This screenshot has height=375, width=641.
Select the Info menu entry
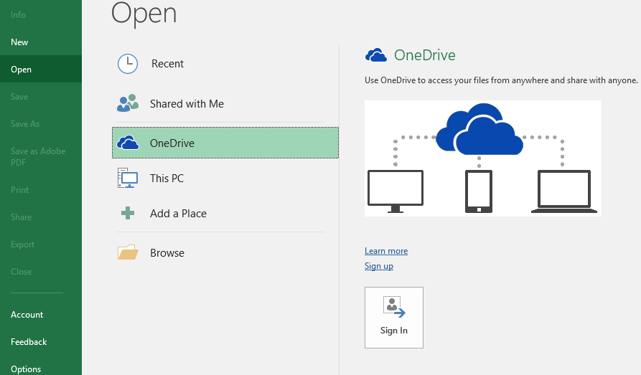point(18,15)
